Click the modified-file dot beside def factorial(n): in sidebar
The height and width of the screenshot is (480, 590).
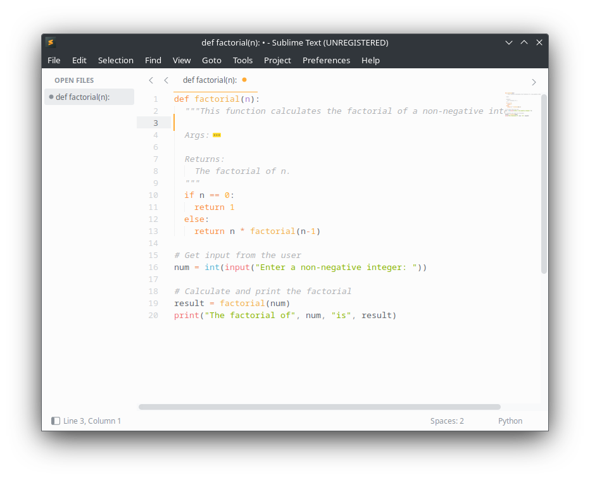pos(51,97)
